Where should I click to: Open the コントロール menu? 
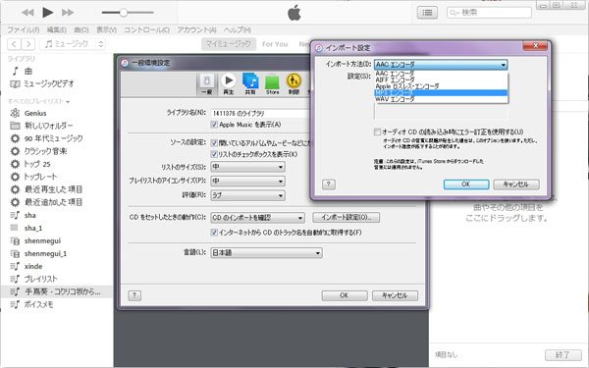point(146,29)
